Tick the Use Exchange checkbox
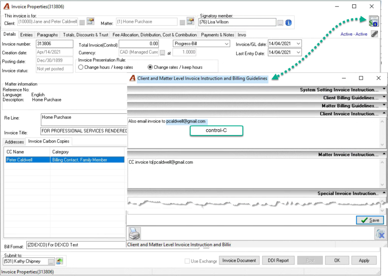Viewport: 388px width, 276px height. click(188, 261)
